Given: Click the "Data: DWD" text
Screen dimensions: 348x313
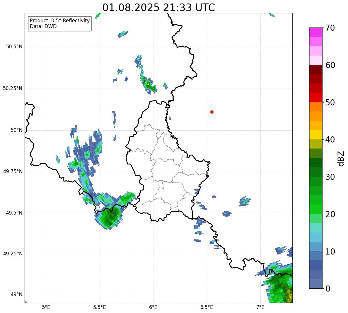Looking at the screenshot, I should (x=43, y=26).
